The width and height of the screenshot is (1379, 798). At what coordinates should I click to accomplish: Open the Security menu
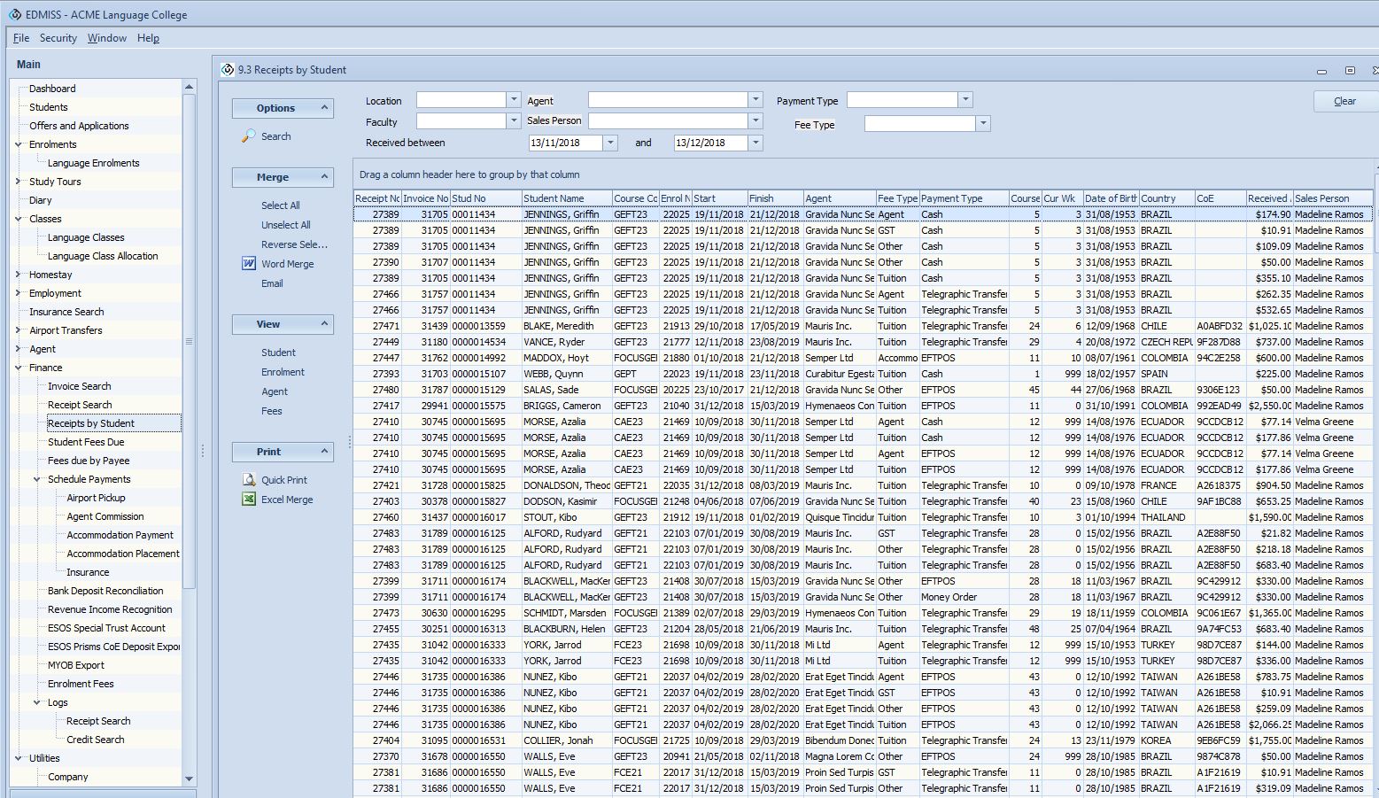(58, 38)
